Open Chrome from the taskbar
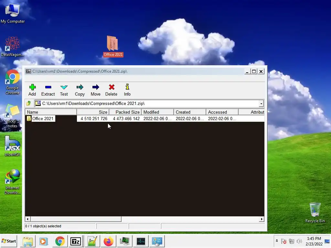Image resolution: width=331 pixels, height=248 pixels. click(60, 241)
